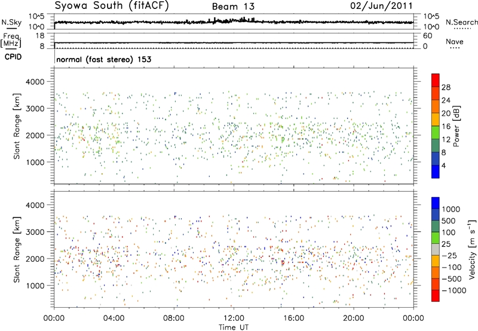Click the "16:00" time axis label

293,318
